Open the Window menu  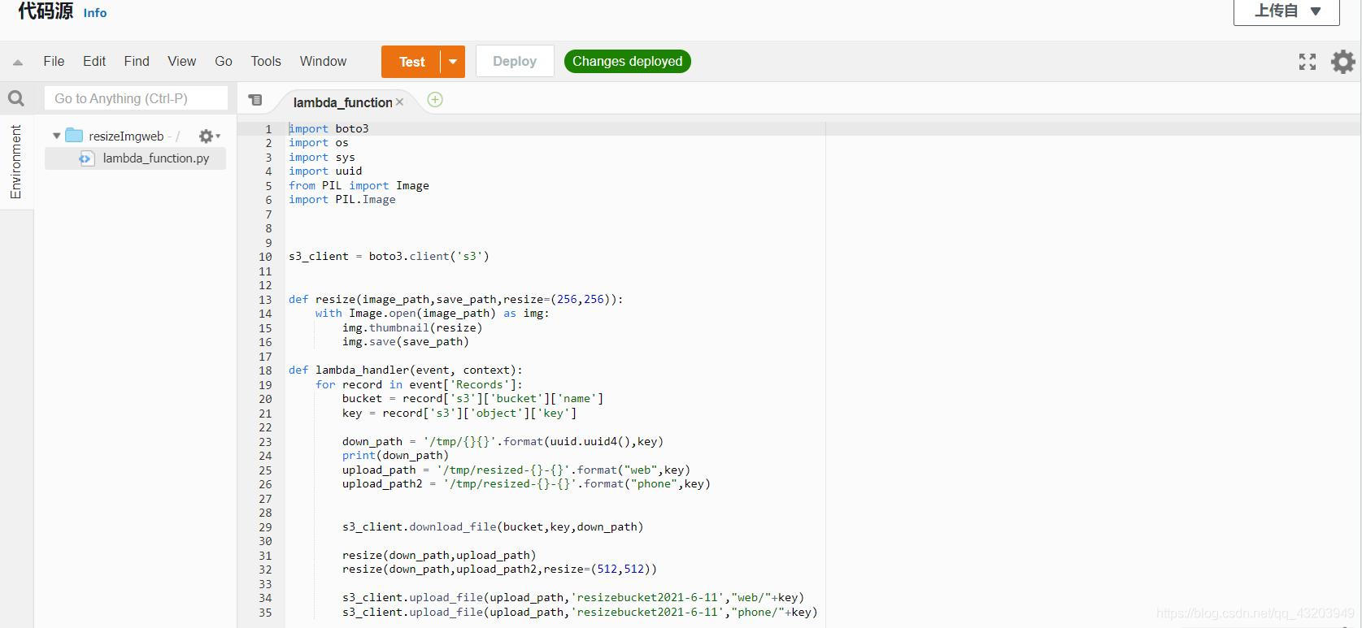coord(323,61)
